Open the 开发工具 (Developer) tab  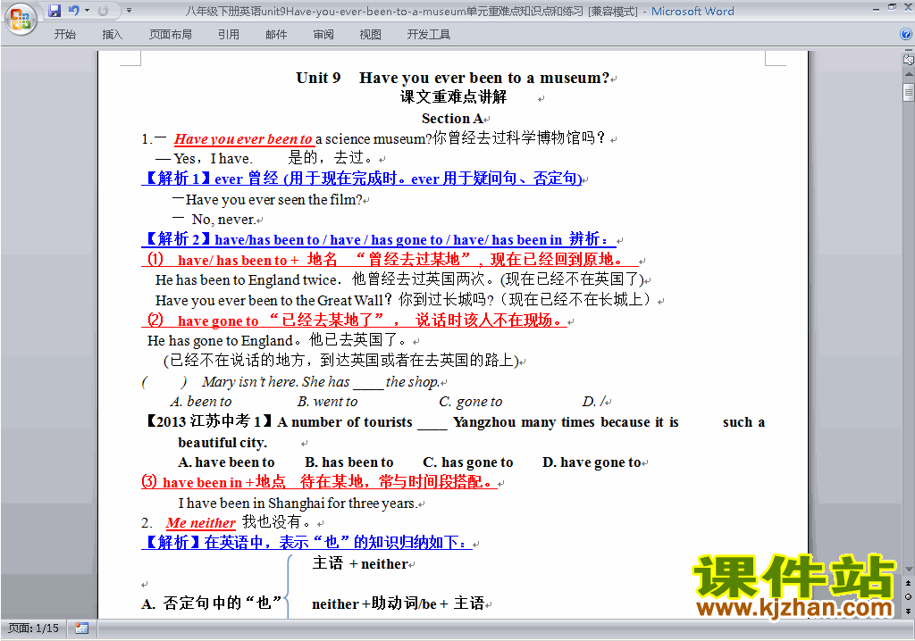coord(429,35)
